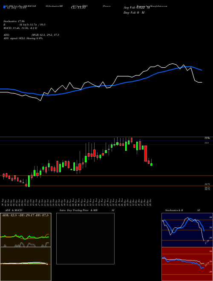Image resolution: width=213 pixels, height=281 pixels.
Task: Click the blue 12 Day SMA legend square
Action: [x=4, y=7]
